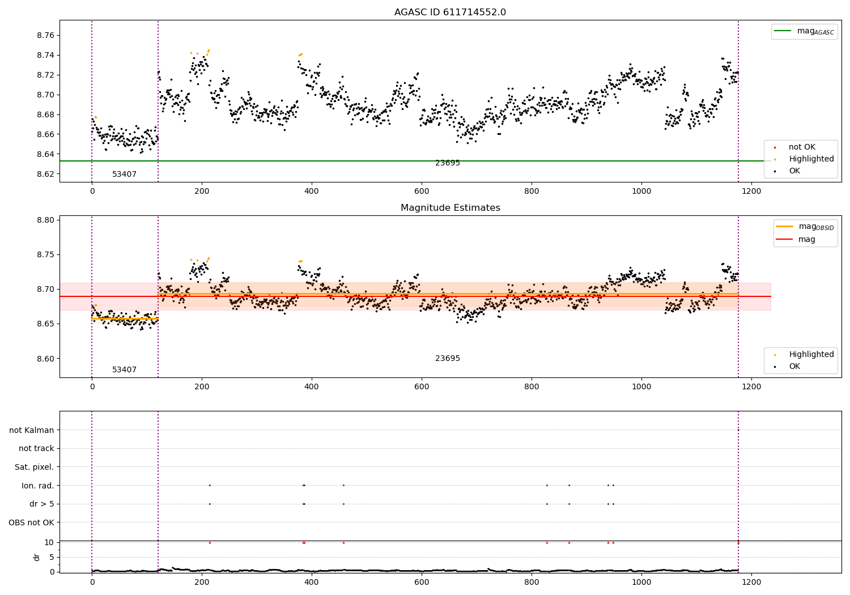
Task: Select the "23695" label in the Magnitude Estimates plot
Action: click(x=448, y=359)
